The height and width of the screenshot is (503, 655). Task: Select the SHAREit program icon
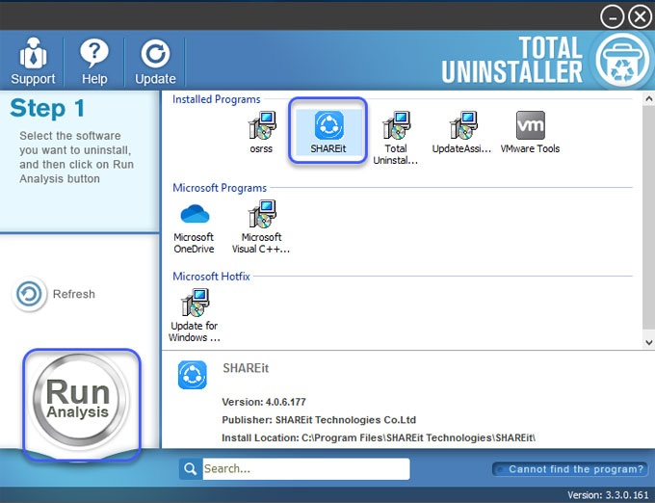[328, 131]
